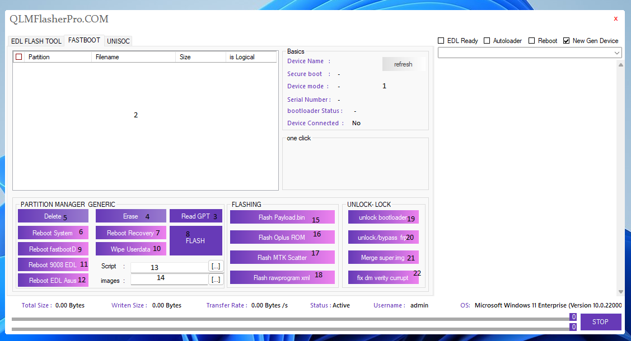
Task: Click the Size column header
Action: pyautogui.click(x=200, y=57)
